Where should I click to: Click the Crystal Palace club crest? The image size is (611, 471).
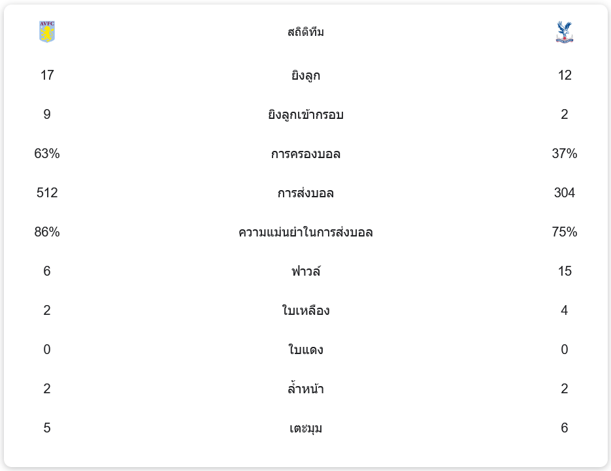[x=564, y=32]
